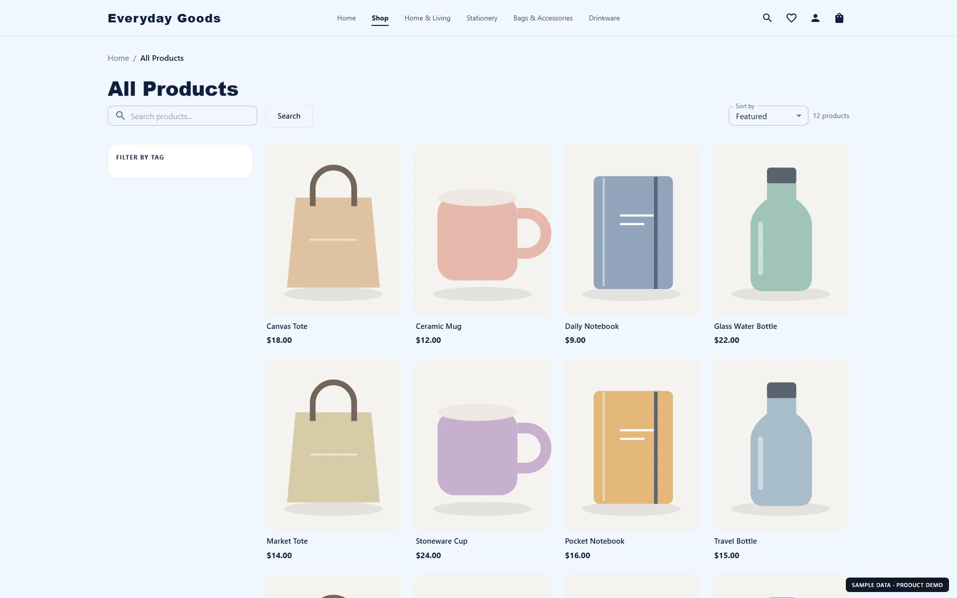Click the Pocket Notebook product name
Screen dimensions: 957x598
594,541
